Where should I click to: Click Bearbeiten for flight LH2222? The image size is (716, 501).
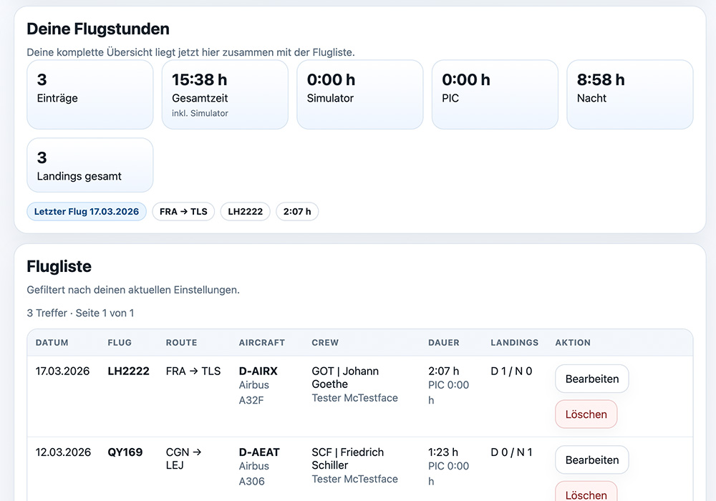click(591, 379)
